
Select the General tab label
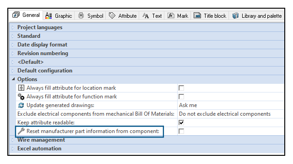click(x=31, y=15)
